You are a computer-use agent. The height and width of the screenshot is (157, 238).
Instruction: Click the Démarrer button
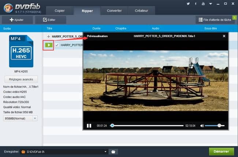pos(222,152)
